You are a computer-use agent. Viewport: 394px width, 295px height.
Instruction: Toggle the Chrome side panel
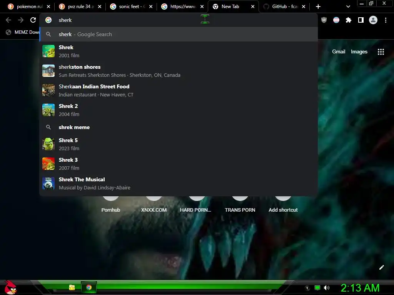(361, 20)
